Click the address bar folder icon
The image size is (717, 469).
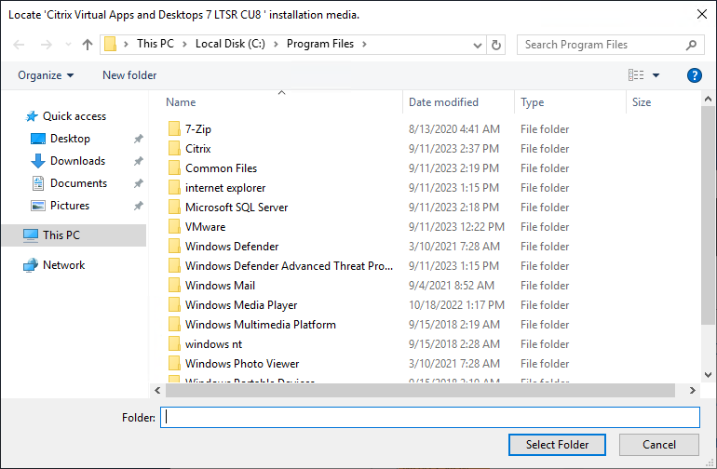pos(110,45)
